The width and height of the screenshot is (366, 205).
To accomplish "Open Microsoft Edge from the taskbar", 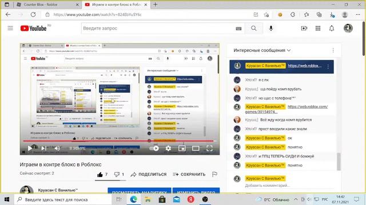I will (133, 199).
